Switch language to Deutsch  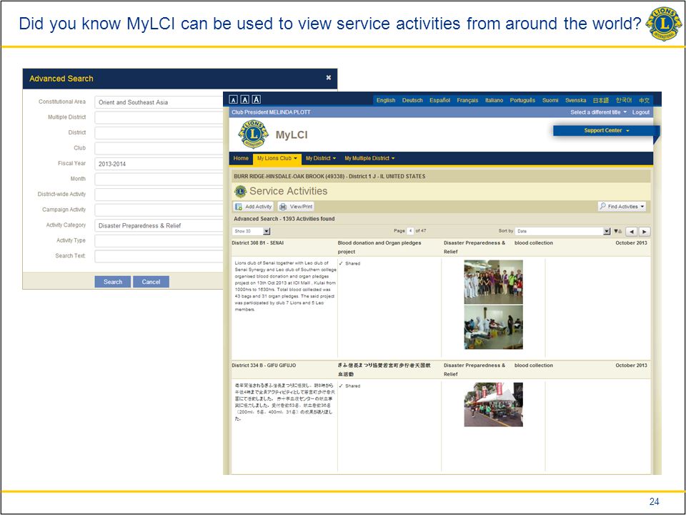[x=412, y=100]
